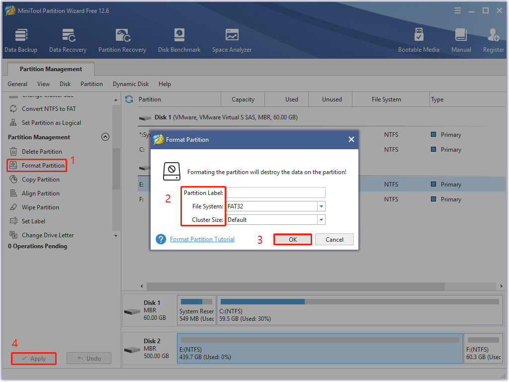Open the File System dropdown

click(321, 206)
